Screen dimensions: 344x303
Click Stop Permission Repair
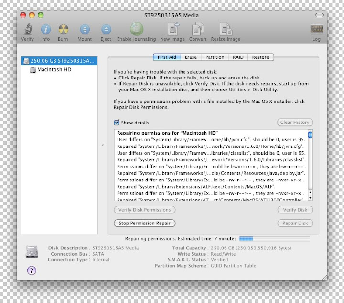(x=145, y=223)
